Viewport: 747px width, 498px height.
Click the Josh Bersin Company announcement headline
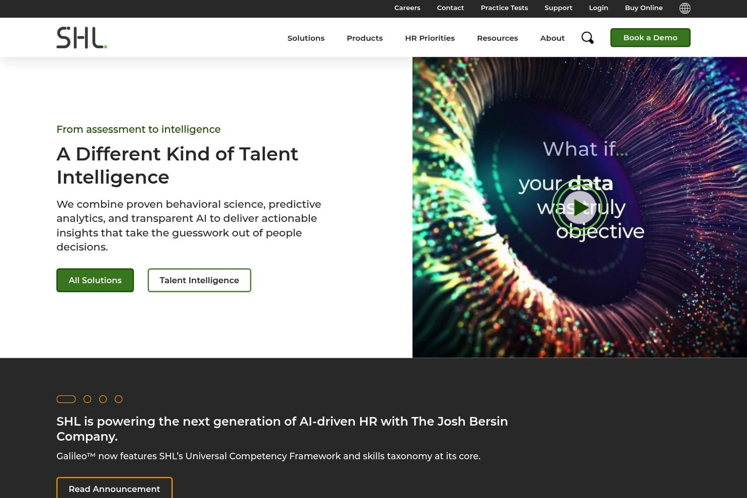click(282, 429)
